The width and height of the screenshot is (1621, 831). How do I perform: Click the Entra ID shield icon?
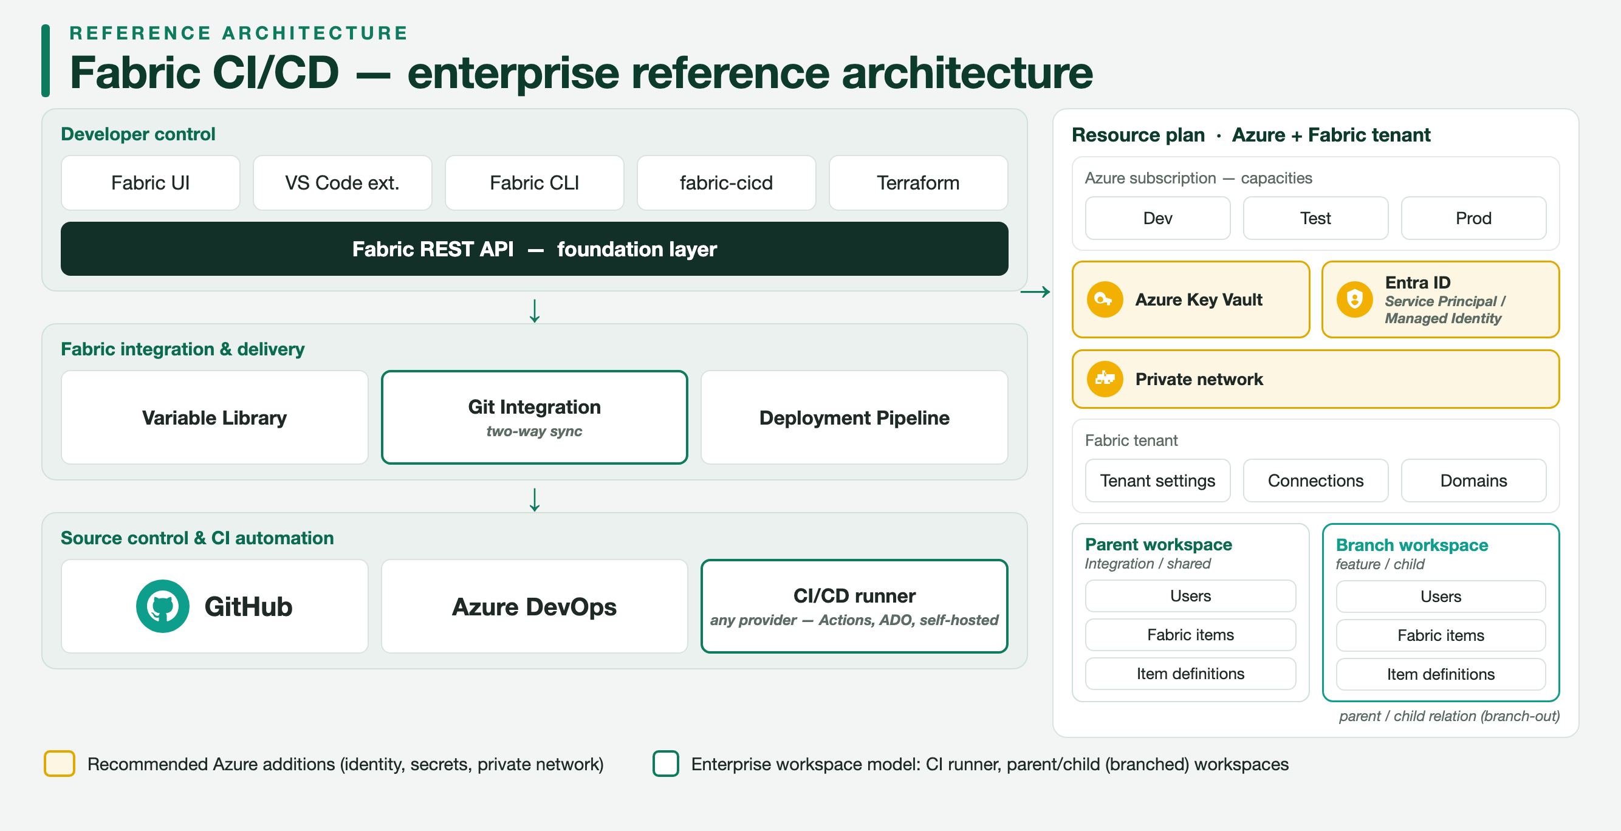(1354, 299)
